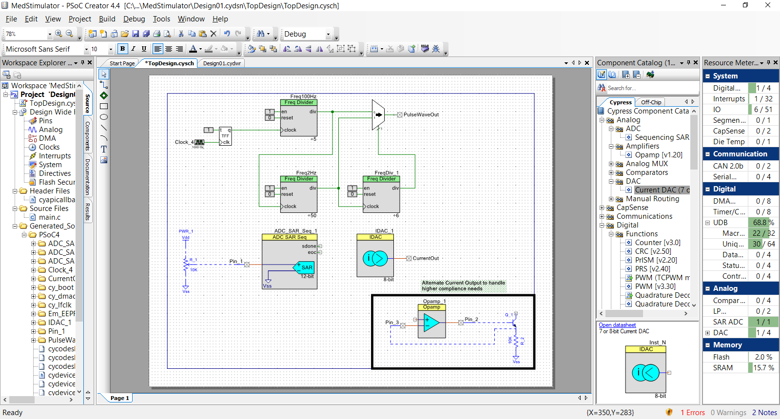Collapse the Amplifiers catalog node
The width and height of the screenshot is (780, 419).
click(611, 146)
